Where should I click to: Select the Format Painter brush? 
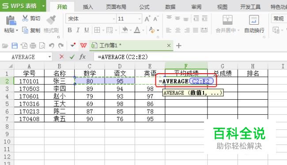(51, 20)
